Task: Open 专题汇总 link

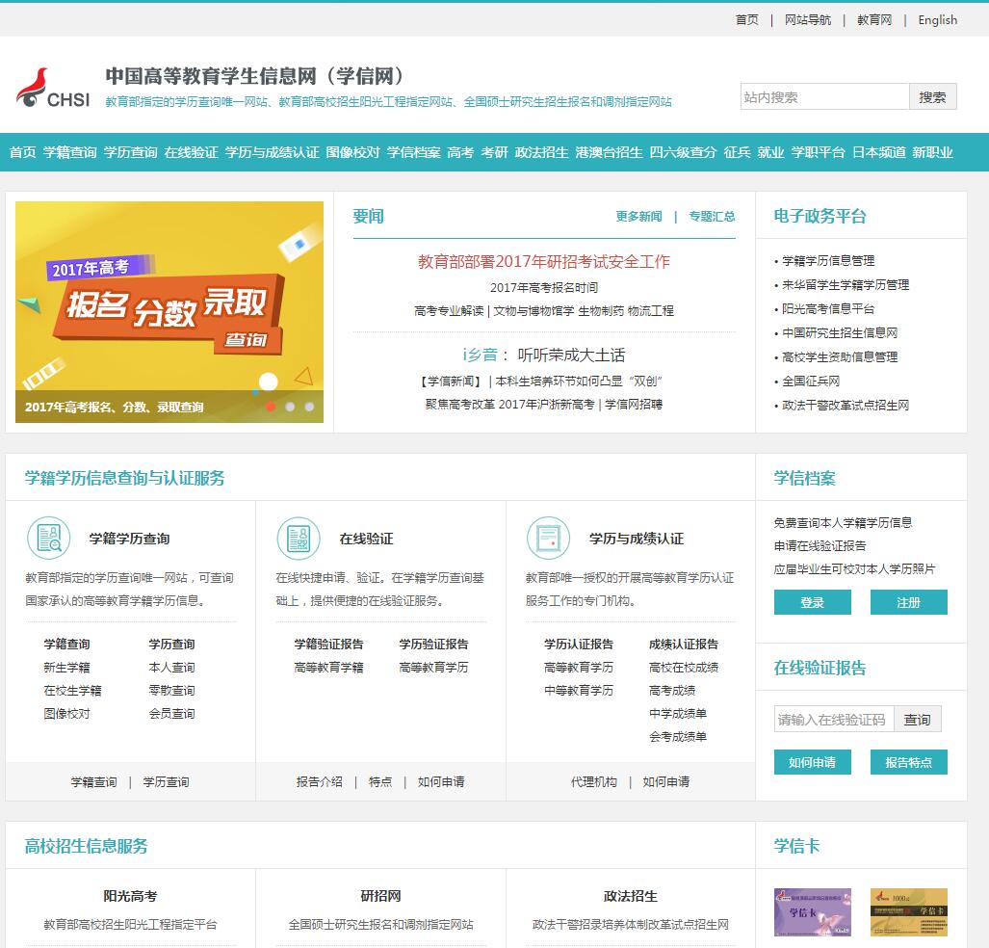Action: (x=712, y=217)
